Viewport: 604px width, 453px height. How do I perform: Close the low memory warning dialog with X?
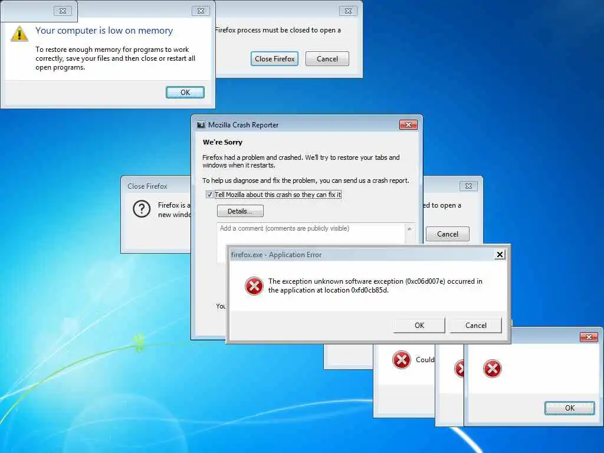[x=201, y=11]
